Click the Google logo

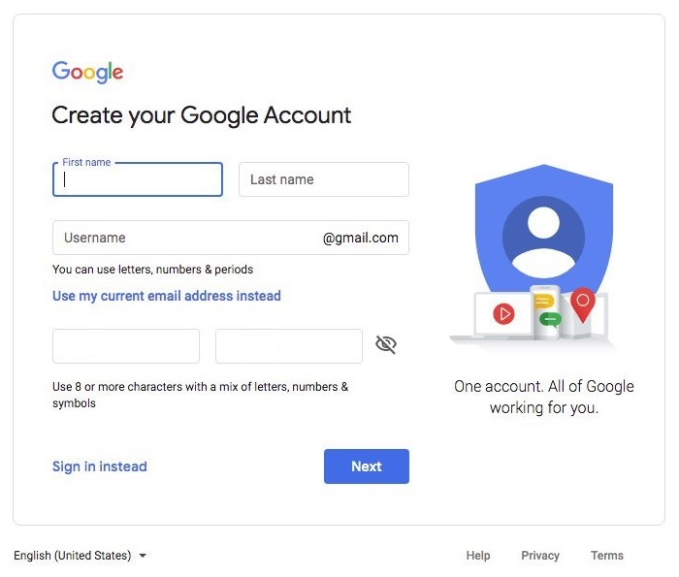click(87, 72)
